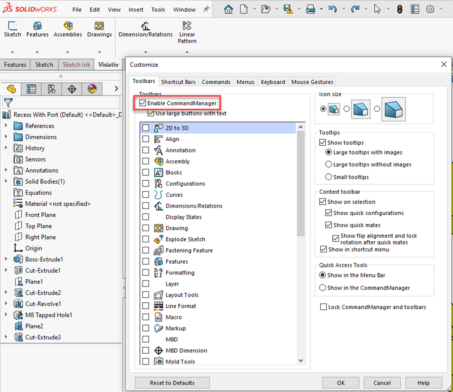This screenshot has width=453, height=392.
Task: Disable the Enable CommandManager checkbox
Action: [143, 103]
